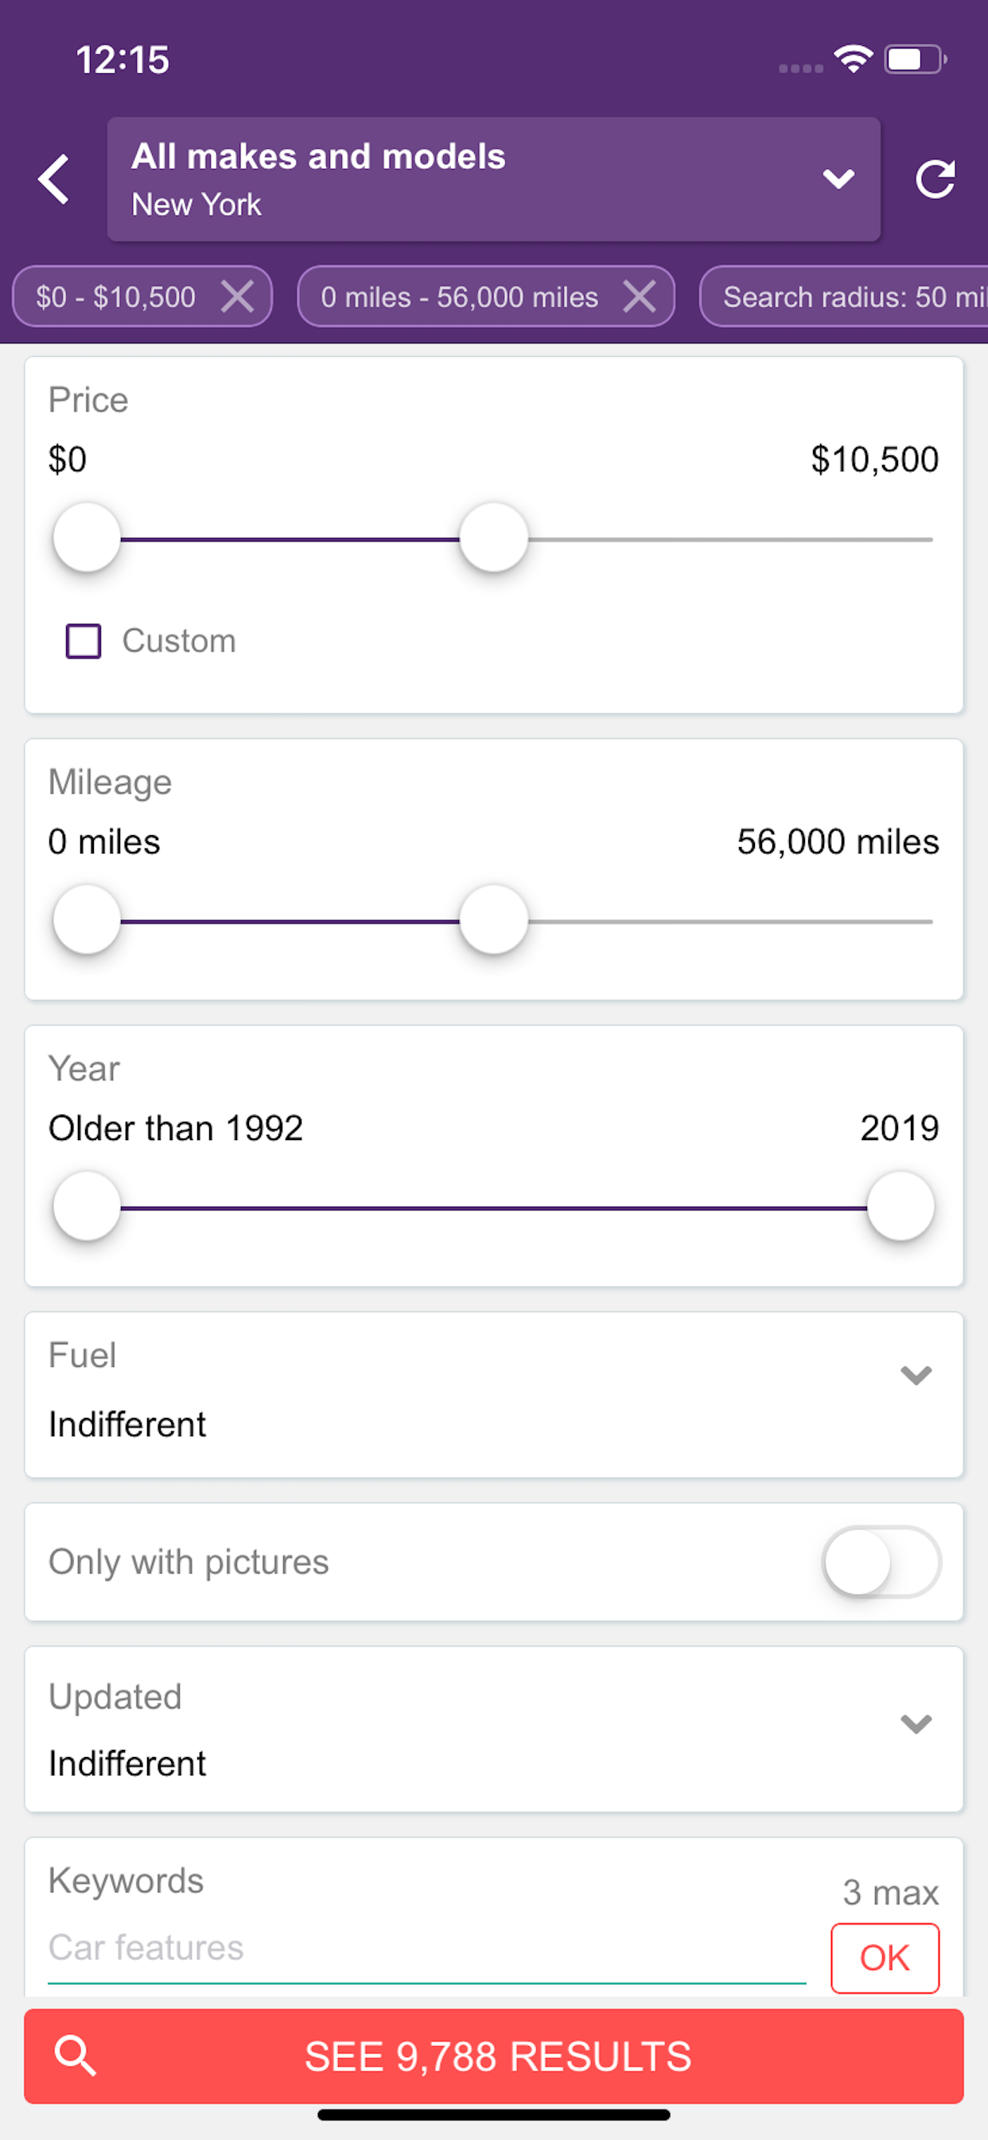Remove the 0 - 56,000 miles filter chip
This screenshot has width=988, height=2140.
coord(640,297)
